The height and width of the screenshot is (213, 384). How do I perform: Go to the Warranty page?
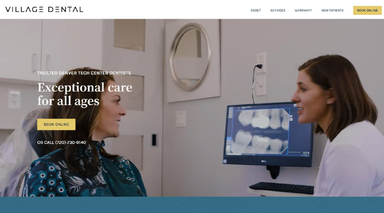point(303,10)
